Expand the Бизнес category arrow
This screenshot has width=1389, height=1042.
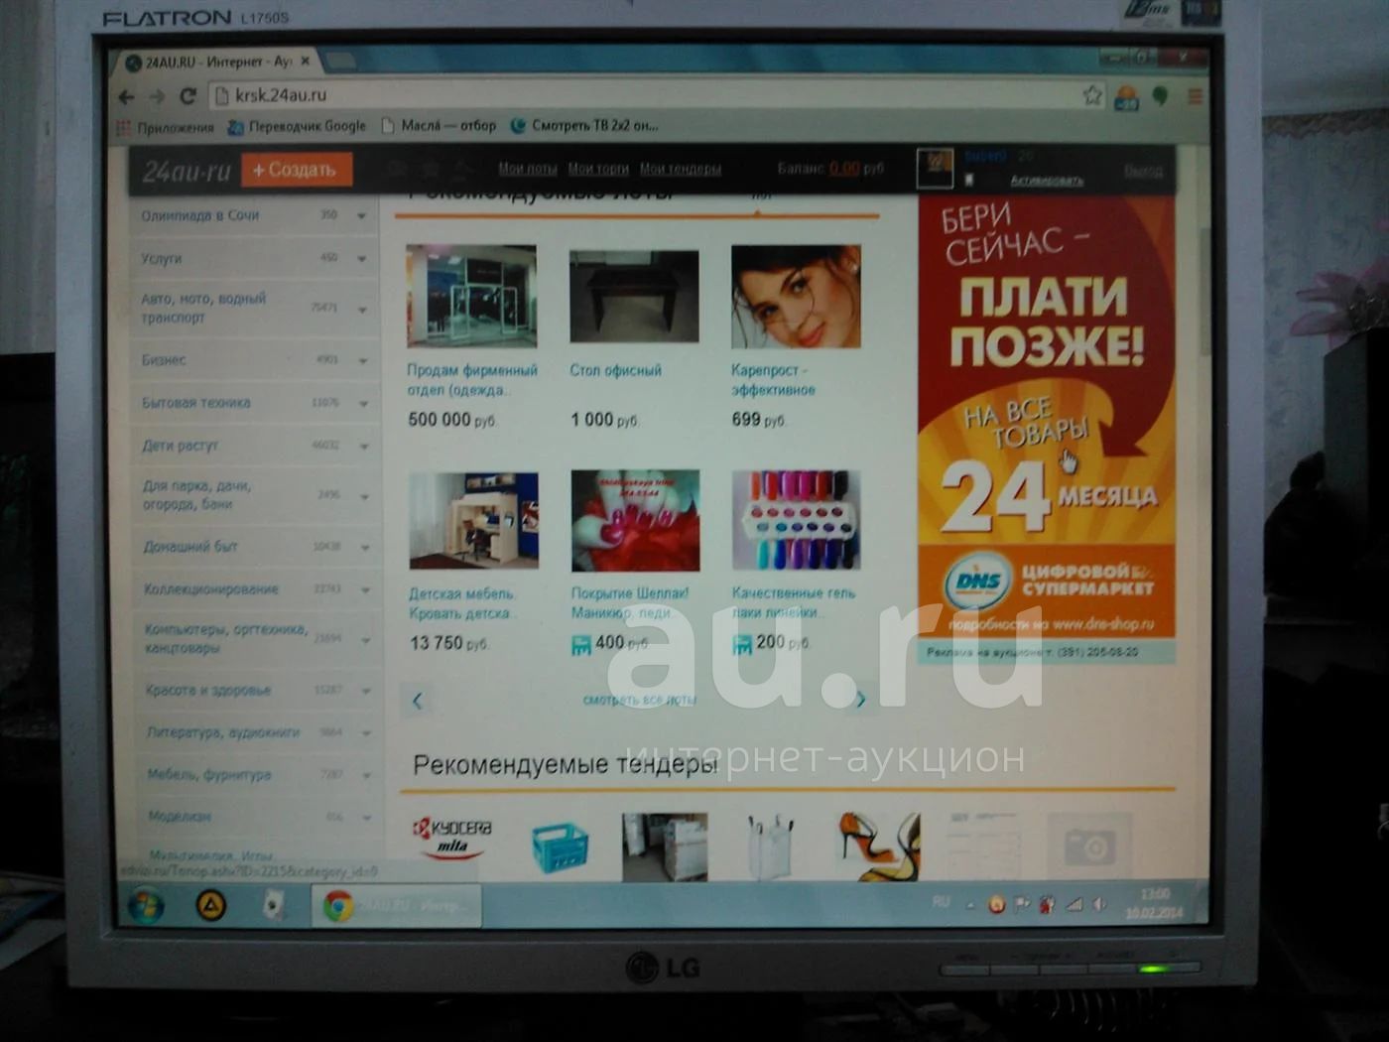(363, 360)
